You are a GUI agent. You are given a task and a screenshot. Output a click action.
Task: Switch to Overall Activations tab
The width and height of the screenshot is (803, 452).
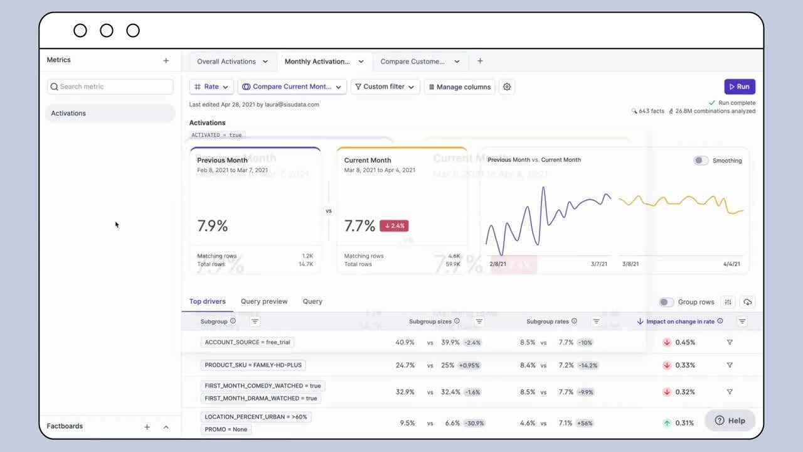click(x=233, y=62)
